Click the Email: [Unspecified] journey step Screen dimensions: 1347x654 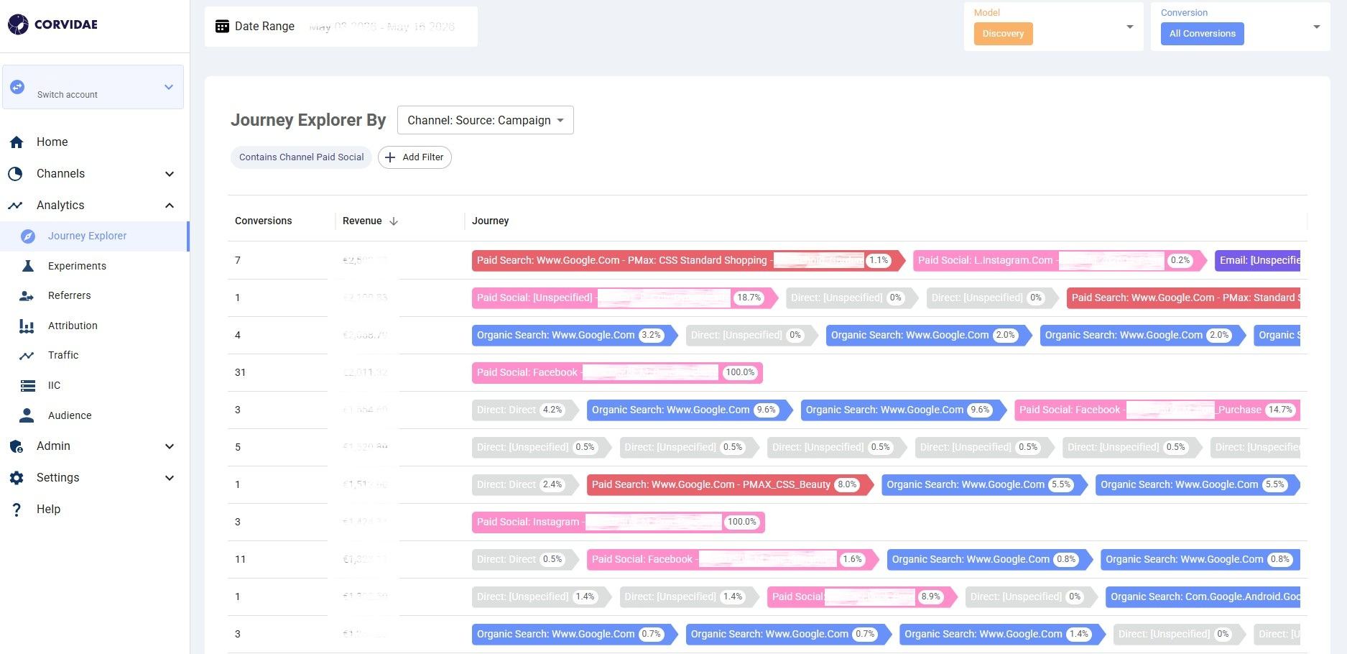click(x=1257, y=260)
